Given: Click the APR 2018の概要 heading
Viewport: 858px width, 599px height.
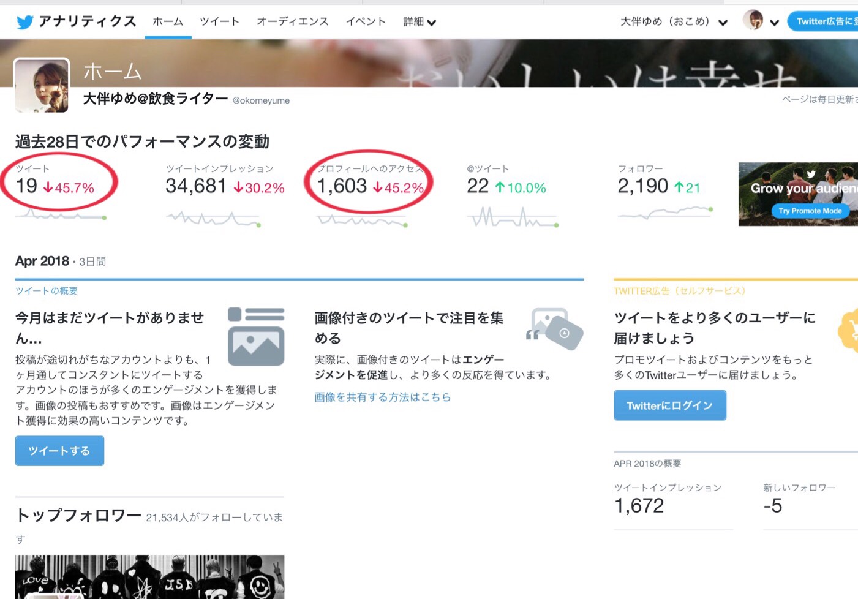Looking at the screenshot, I should click(647, 464).
